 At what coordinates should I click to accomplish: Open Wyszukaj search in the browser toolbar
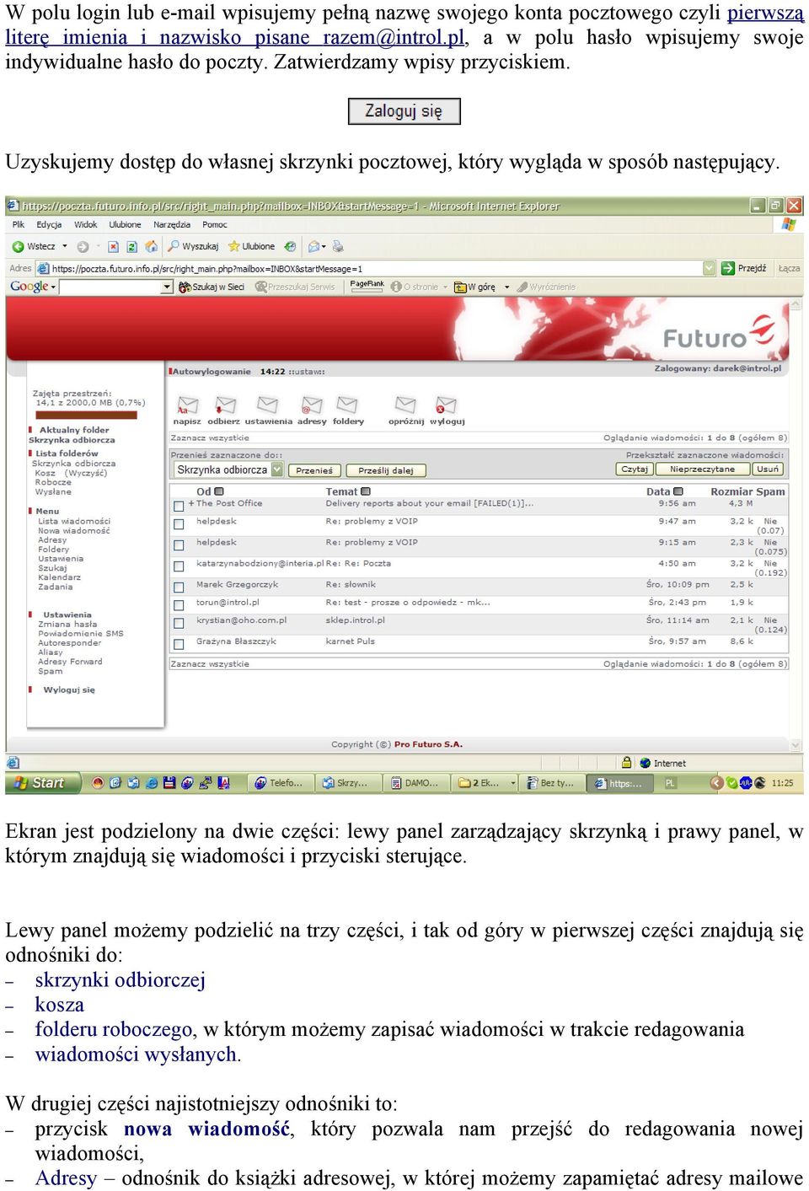pyautogui.click(x=193, y=246)
